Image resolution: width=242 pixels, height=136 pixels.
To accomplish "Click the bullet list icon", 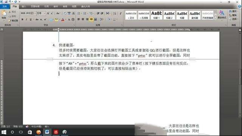I will (79, 14).
